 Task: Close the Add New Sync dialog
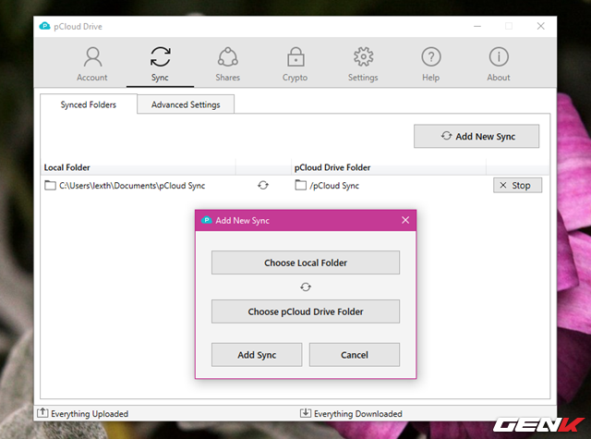pos(405,220)
